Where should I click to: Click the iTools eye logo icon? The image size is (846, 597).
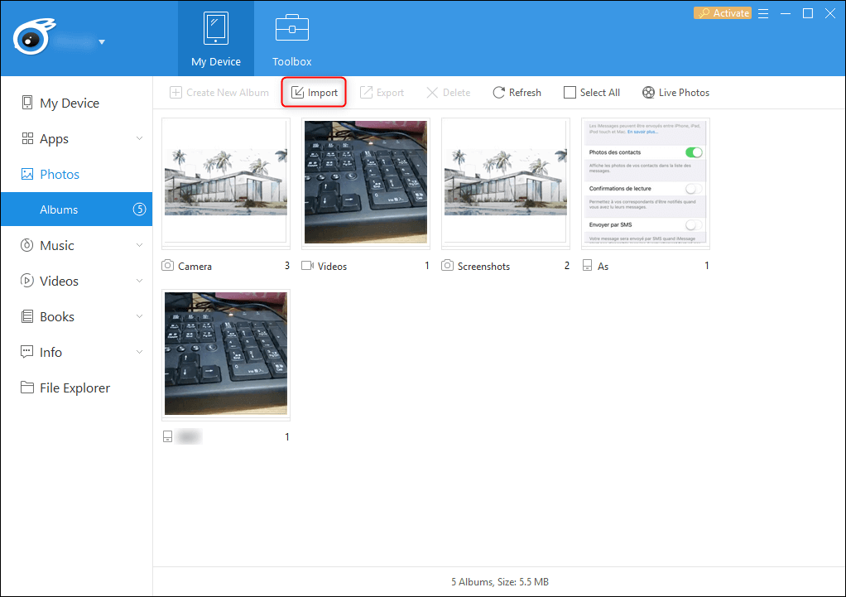tap(34, 36)
